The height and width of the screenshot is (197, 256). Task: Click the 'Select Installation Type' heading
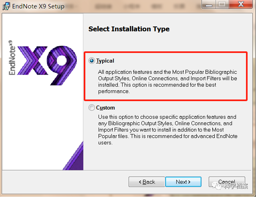click(x=129, y=29)
